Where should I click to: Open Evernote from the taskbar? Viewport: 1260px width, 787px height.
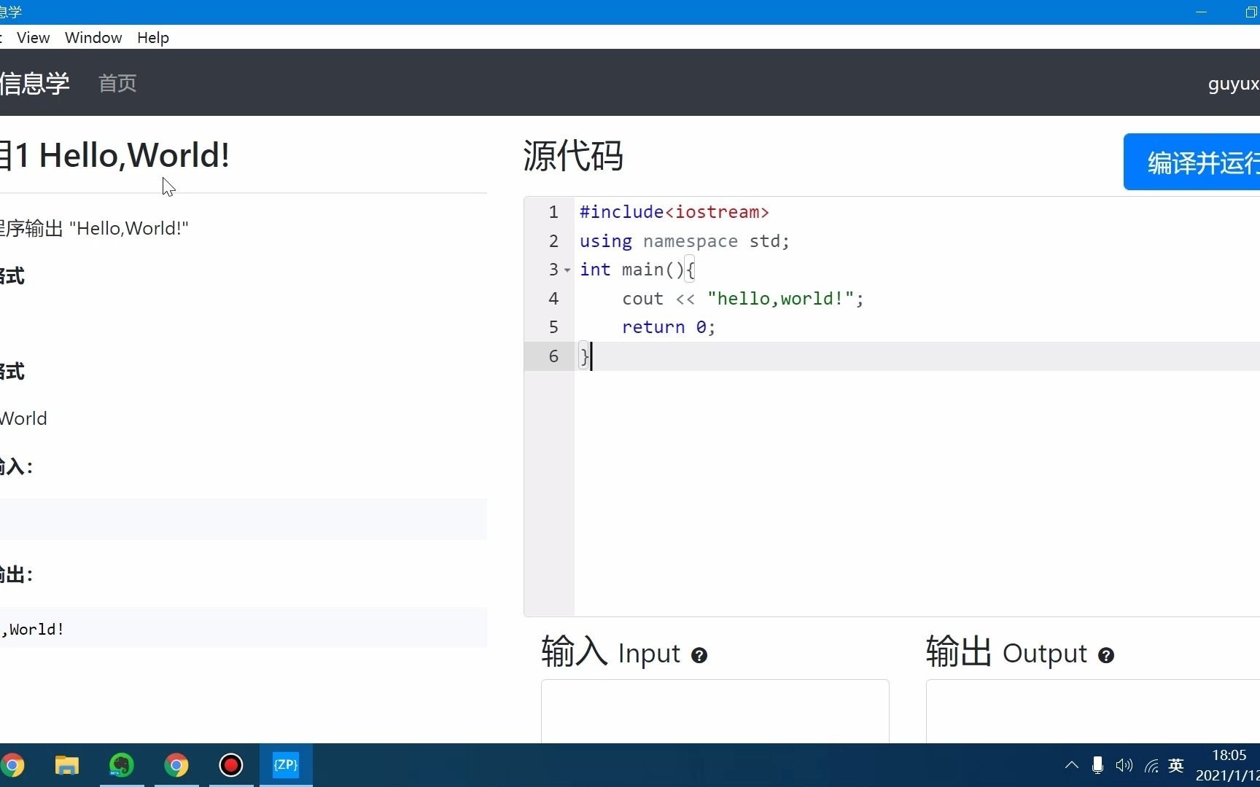[x=122, y=765]
